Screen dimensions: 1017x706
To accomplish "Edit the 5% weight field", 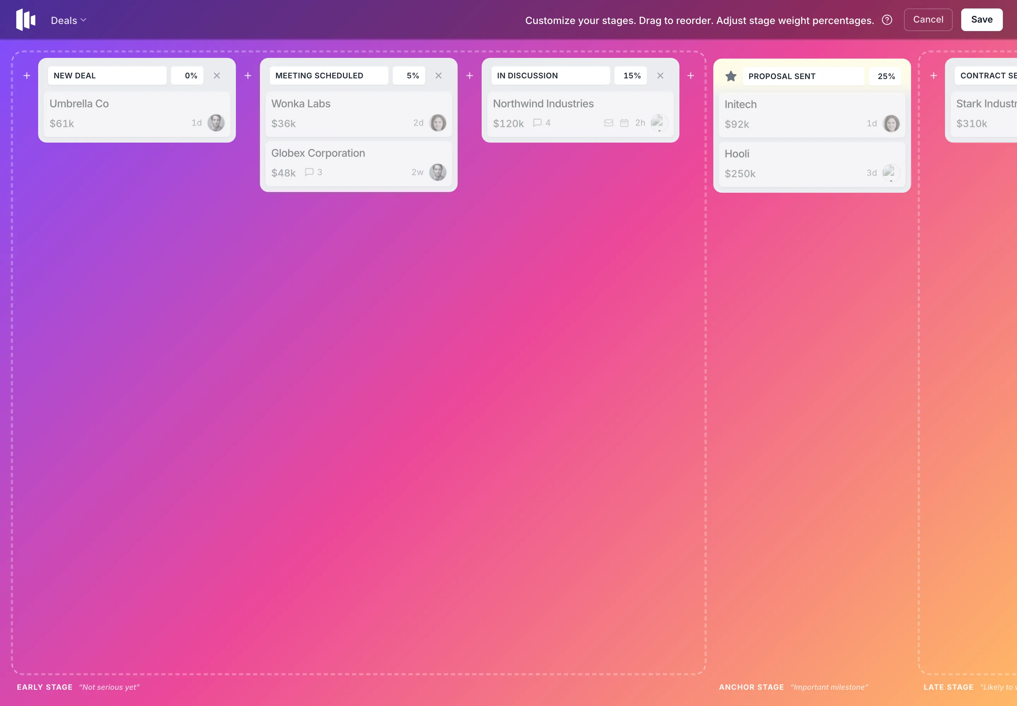I will point(409,76).
